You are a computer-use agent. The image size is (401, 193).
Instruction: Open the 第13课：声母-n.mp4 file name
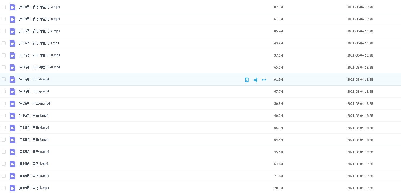[34, 152]
